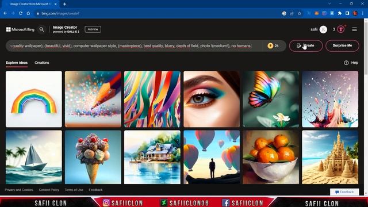Open the ice cream cone image
The image size is (368, 207).
click(x=93, y=157)
